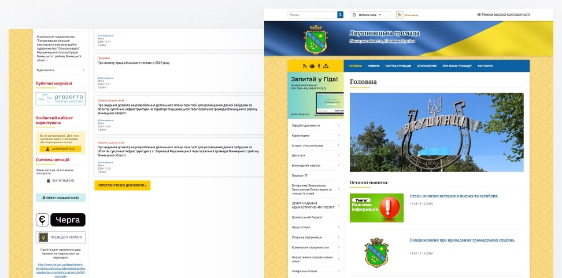This screenshot has height=278, width=562.
Task: Open КОНТАКТИ menu item
Action: [x=485, y=66]
